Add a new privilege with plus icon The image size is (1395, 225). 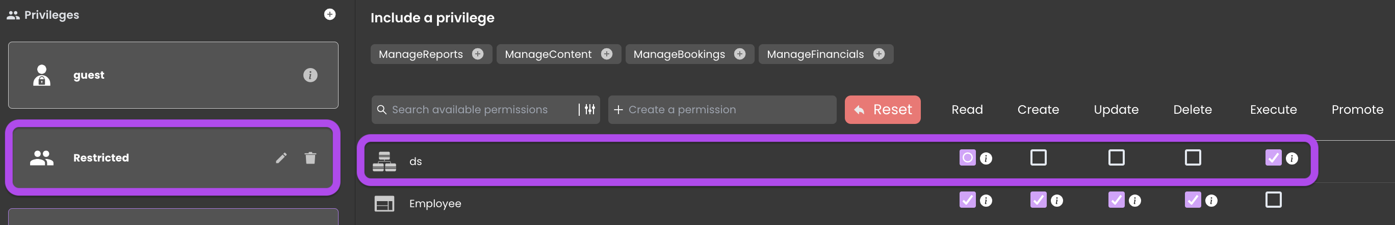[330, 15]
